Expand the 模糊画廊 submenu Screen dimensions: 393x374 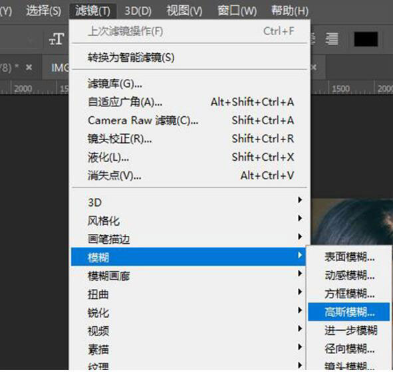[188, 276]
